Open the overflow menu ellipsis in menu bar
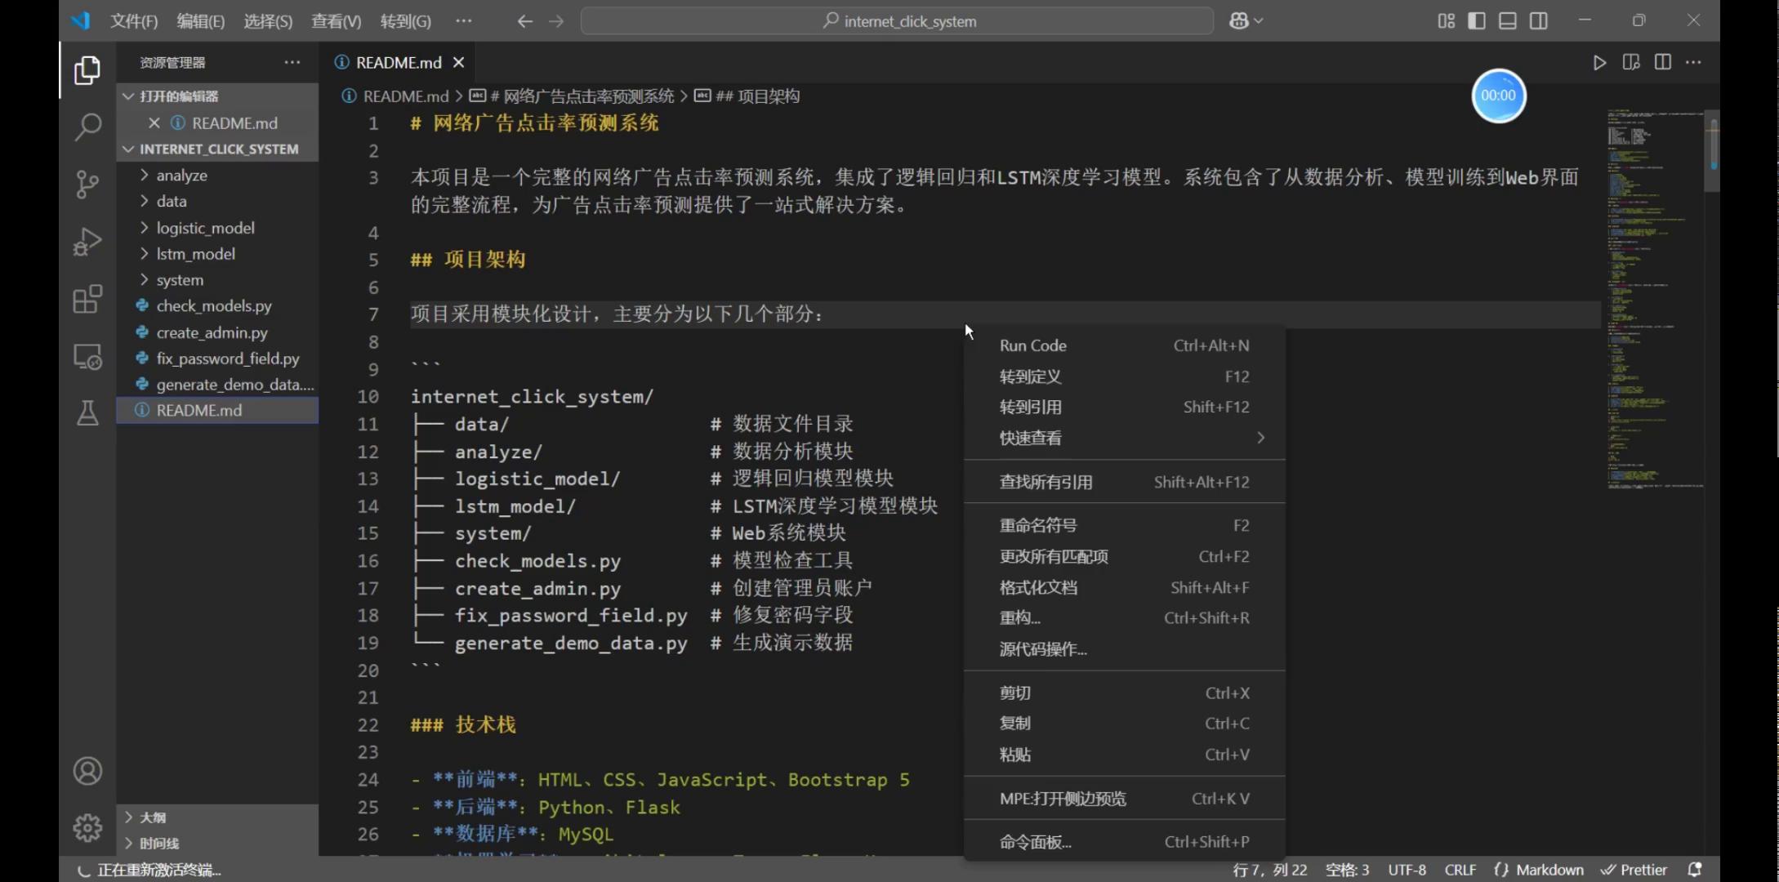The width and height of the screenshot is (1779, 882). pos(463,21)
